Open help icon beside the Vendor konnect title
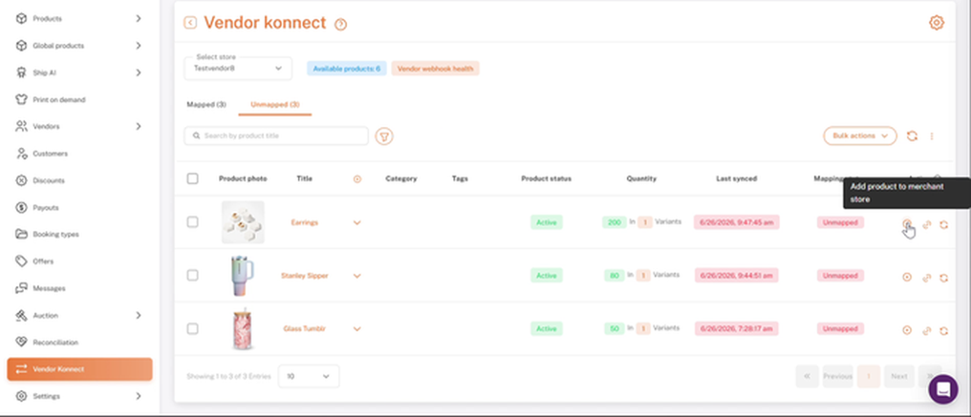The image size is (971, 417). coord(340,24)
